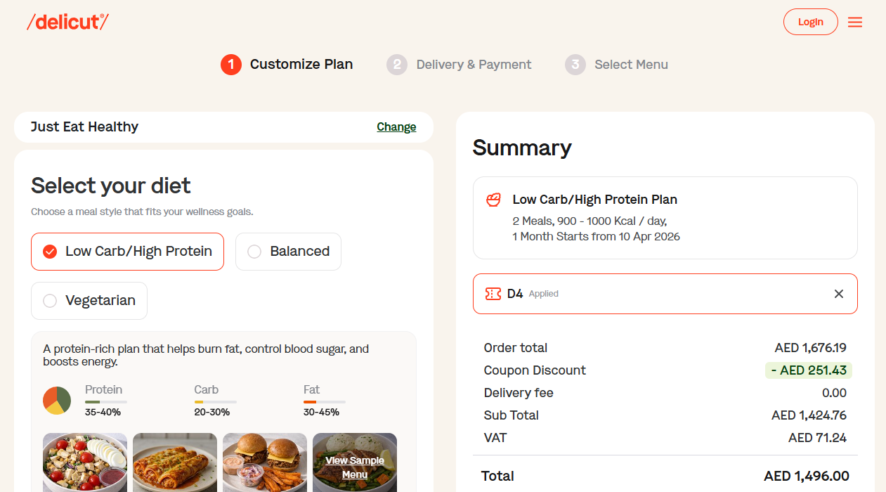Viewport: 886px width, 492px height.
Task: Open the View Sample Menu link
Action: 354,467
